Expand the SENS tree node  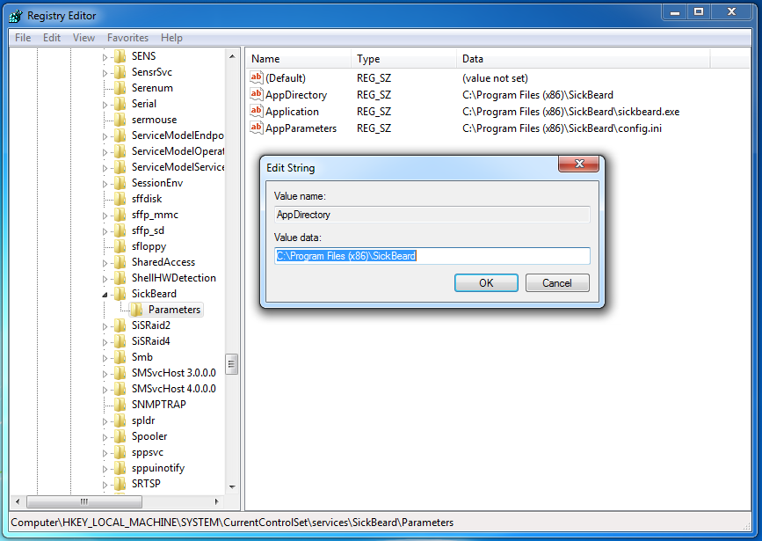coord(105,57)
